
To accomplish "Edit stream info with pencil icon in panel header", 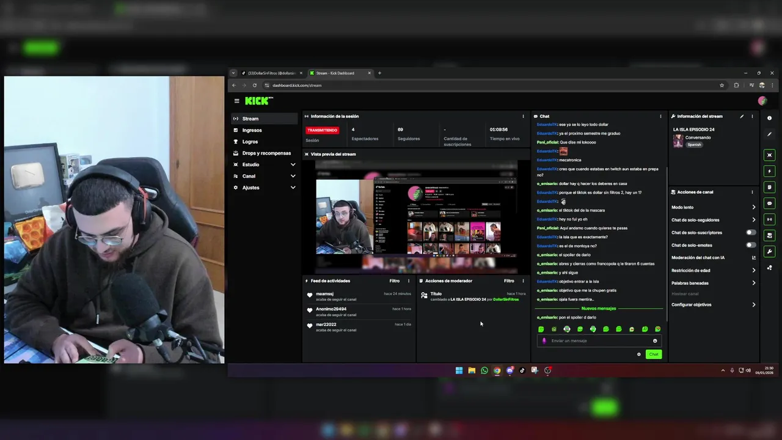I will [x=742, y=116].
